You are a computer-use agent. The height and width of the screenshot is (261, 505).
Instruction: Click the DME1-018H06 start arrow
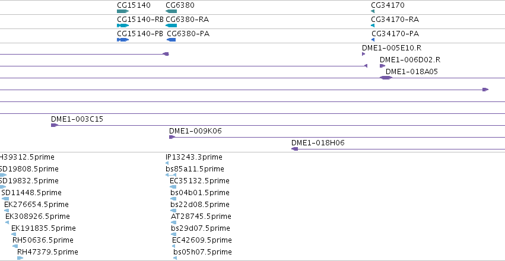(294, 149)
